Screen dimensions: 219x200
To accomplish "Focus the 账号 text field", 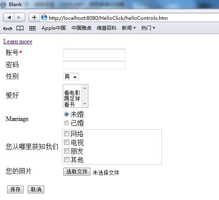I will (94, 53).
